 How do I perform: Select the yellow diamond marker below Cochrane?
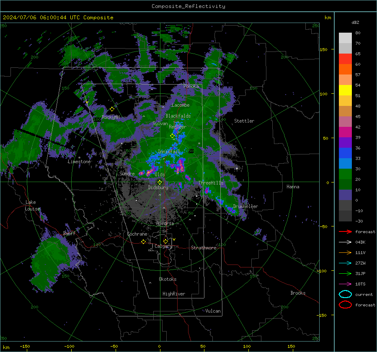[143, 242]
